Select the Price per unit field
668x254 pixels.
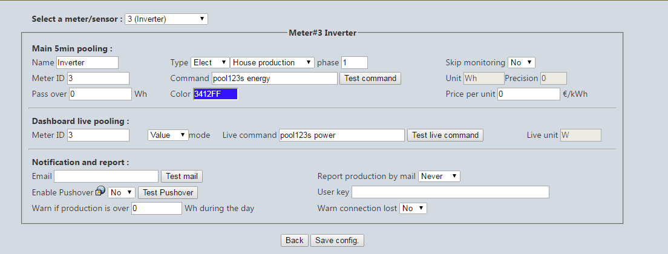529,94
